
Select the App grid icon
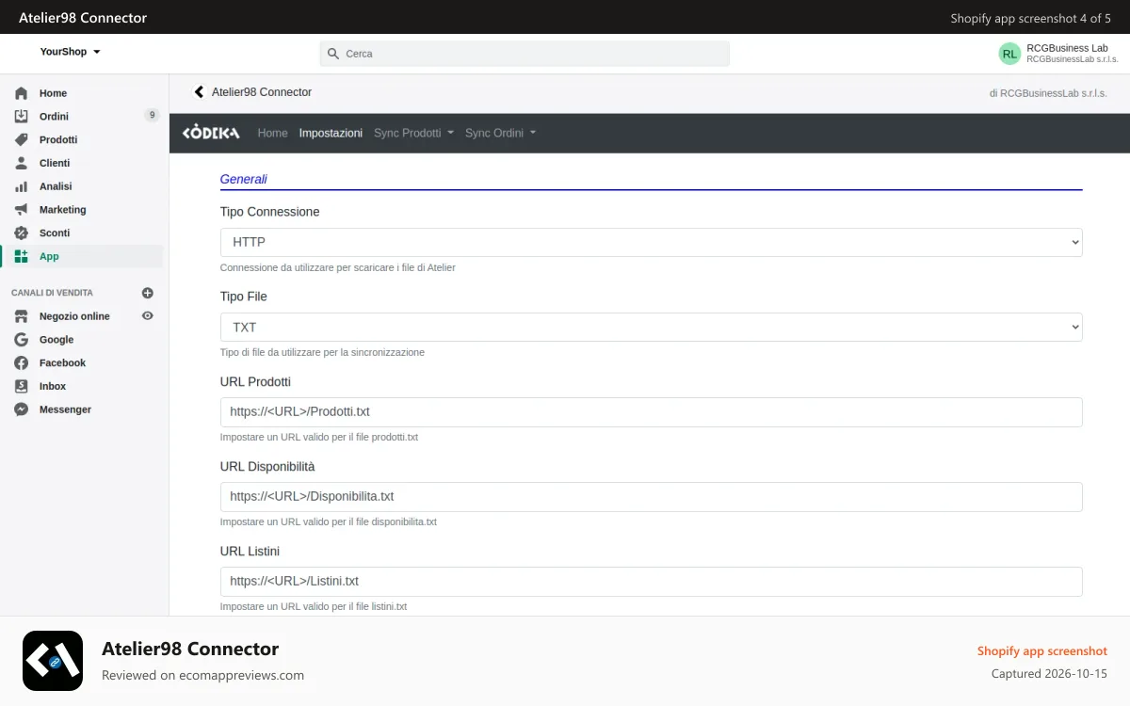click(x=21, y=256)
